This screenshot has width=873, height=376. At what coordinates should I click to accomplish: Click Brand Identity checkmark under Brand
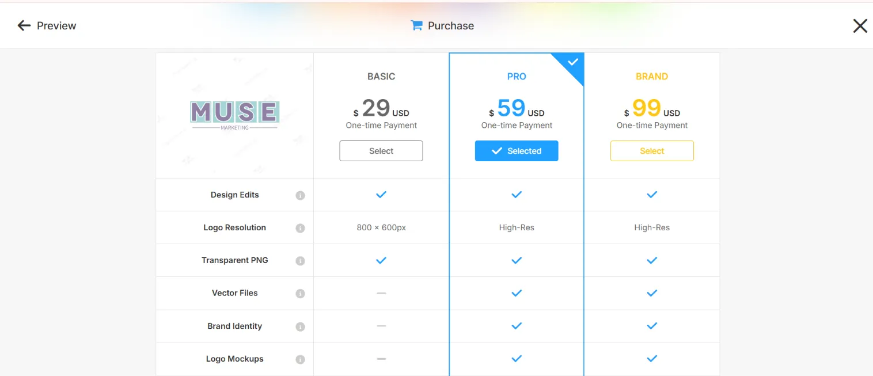pos(652,326)
